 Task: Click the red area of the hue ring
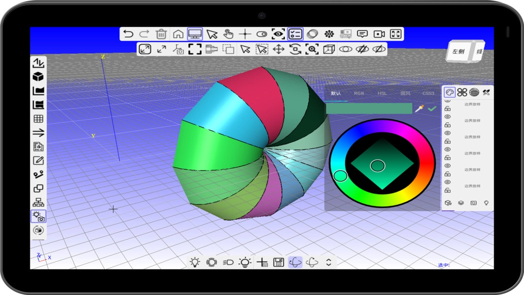tap(429, 163)
